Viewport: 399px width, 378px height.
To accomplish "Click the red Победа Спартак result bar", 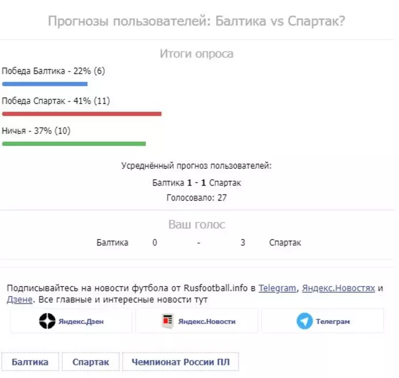I will [82, 113].
